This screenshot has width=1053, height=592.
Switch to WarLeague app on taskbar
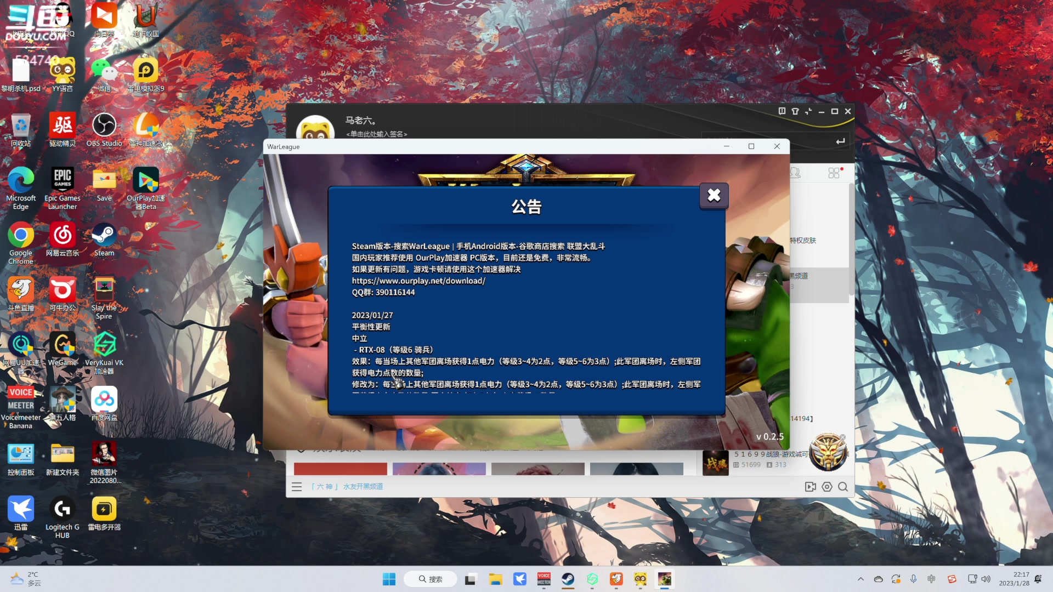click(x=665, y=579)
